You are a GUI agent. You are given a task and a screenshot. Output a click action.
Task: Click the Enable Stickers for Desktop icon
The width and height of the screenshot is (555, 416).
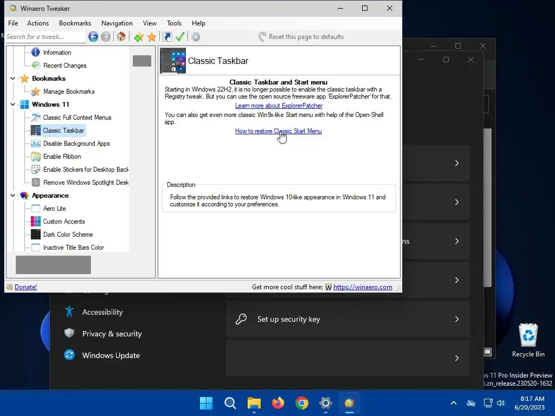36,170
